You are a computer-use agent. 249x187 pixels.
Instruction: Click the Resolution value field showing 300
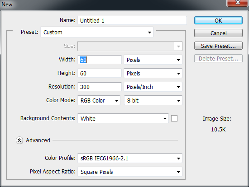(100, 87)
